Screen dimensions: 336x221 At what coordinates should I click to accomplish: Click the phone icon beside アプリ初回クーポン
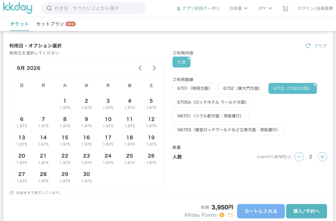click(178, 8)
